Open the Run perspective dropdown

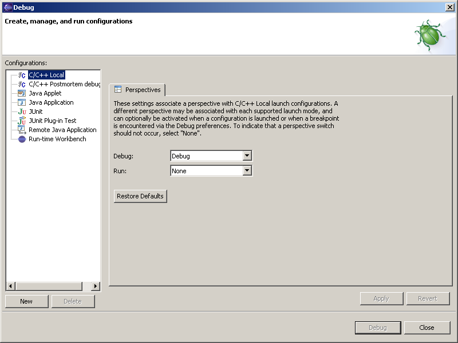click(247, 171)
